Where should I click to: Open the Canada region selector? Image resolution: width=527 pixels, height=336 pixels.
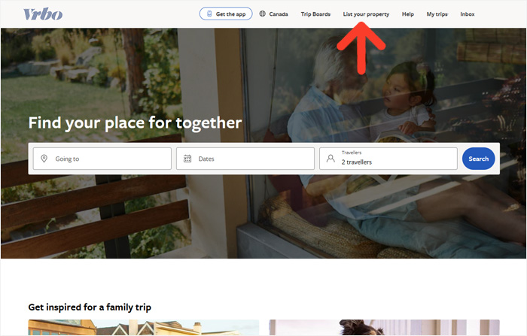pyautogui.click(x=274, y=14)
